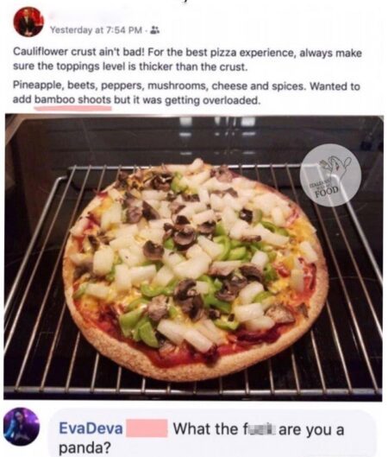Open the pizza photo attachment

(x=193, y=257)
